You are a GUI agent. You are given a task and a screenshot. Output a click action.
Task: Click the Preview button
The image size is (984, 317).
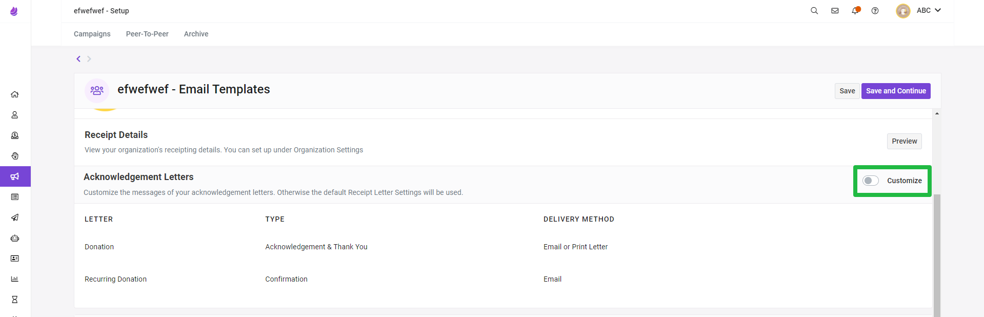click(x=904, y=141)
